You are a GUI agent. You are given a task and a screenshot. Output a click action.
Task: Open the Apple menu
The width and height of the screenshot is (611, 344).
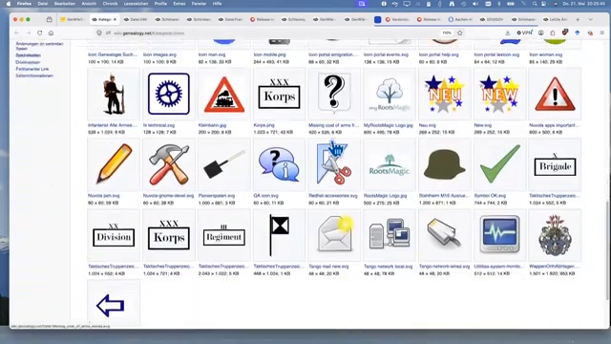pos(9,4)
